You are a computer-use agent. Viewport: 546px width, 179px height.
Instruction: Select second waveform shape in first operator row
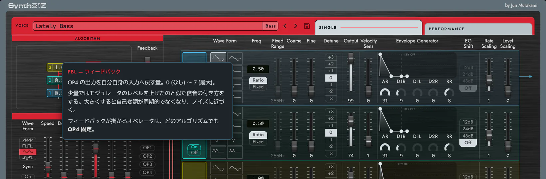tap(235, 58)
